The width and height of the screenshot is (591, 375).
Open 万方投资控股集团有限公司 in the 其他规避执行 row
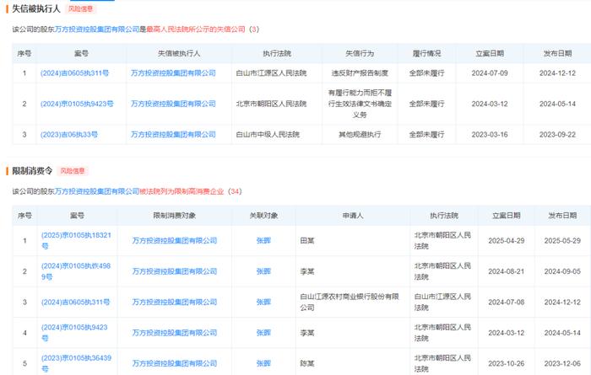point(173,134)
